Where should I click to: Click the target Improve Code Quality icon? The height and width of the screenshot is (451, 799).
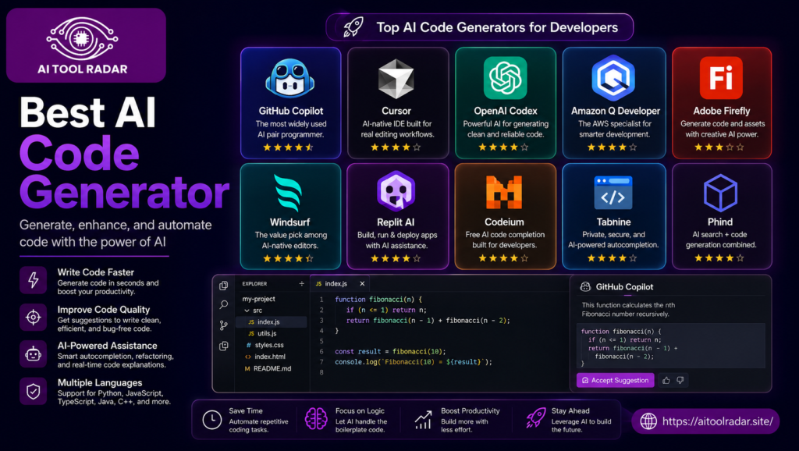pos(33,317)
